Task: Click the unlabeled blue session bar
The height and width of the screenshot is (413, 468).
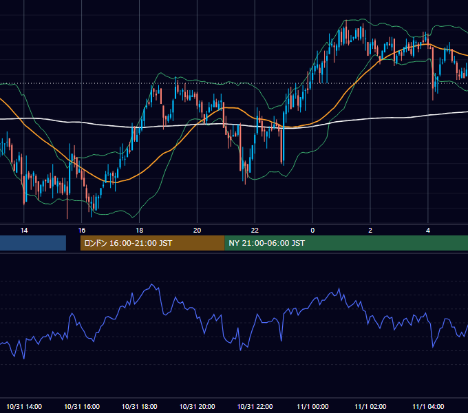Action: pos(33,243)
